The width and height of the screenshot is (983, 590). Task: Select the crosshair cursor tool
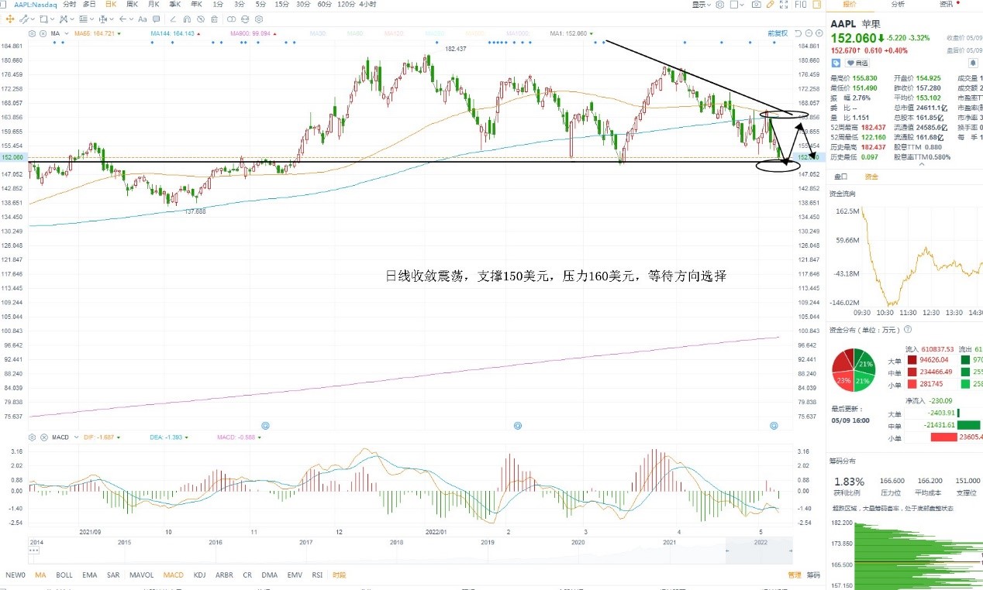(x=10, y=19)
